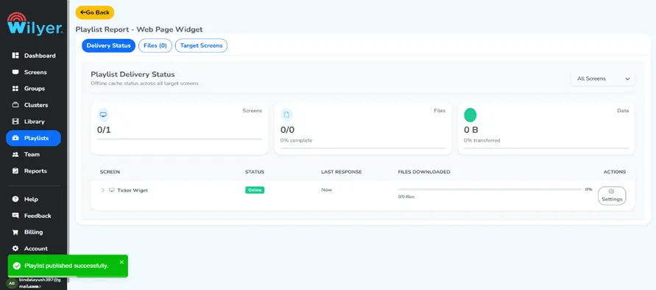Click the user avatar at sidebar bottom
656x290 pixels.
click(12, 283)
